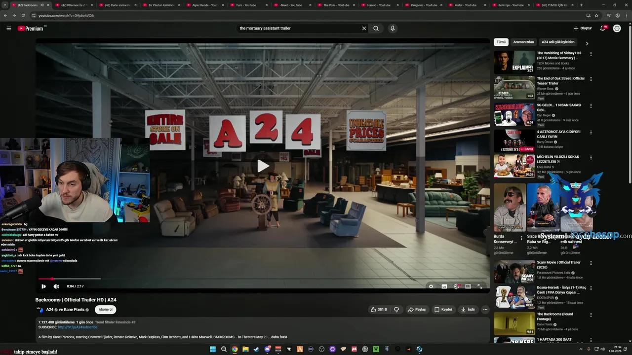
Task: Open ChatGPT icon in taskbar
Action: 365,349
